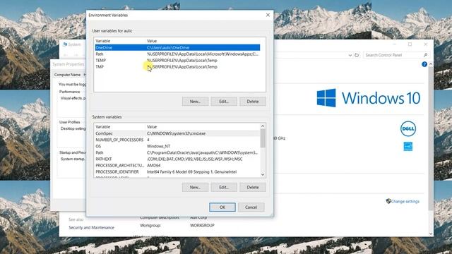Select the NUMBER_OF_PROCESSORS system variable
The width and height of the screenshot is (452, 254).
coord(177,140)
